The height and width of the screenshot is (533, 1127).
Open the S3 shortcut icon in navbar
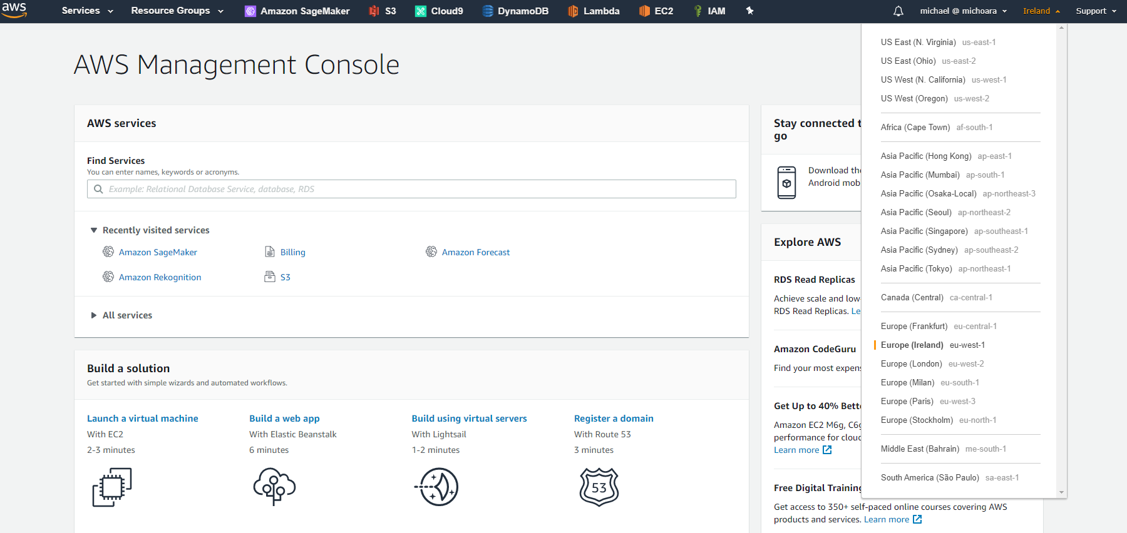(x=374, y=11)
